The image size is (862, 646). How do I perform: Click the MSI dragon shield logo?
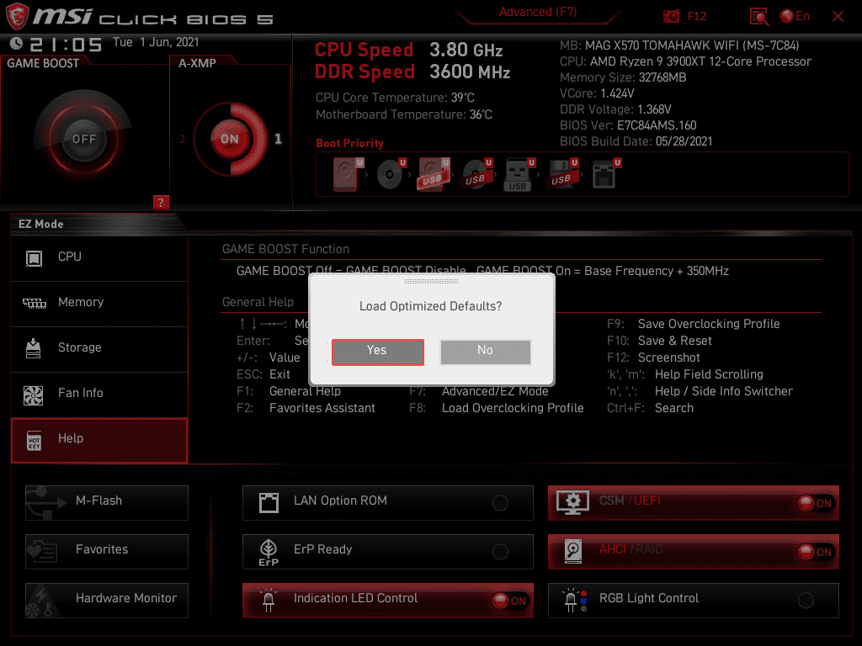[17, 17]
